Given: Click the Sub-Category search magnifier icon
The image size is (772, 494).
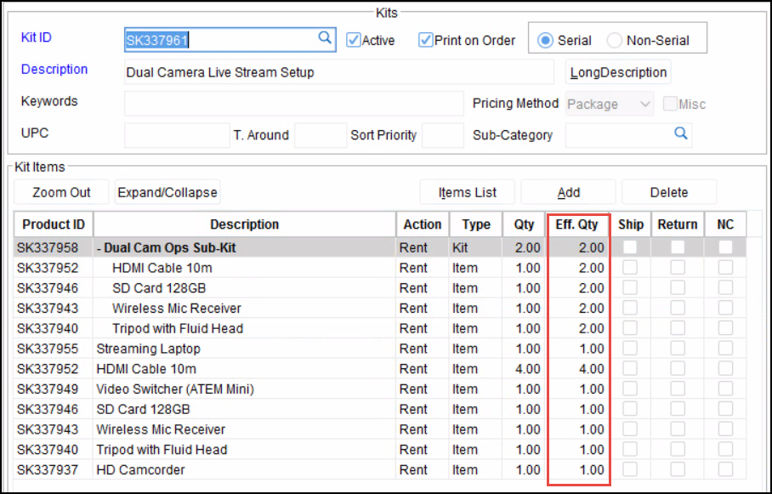Looking at the screenshot, I should [x=681, y=134].
